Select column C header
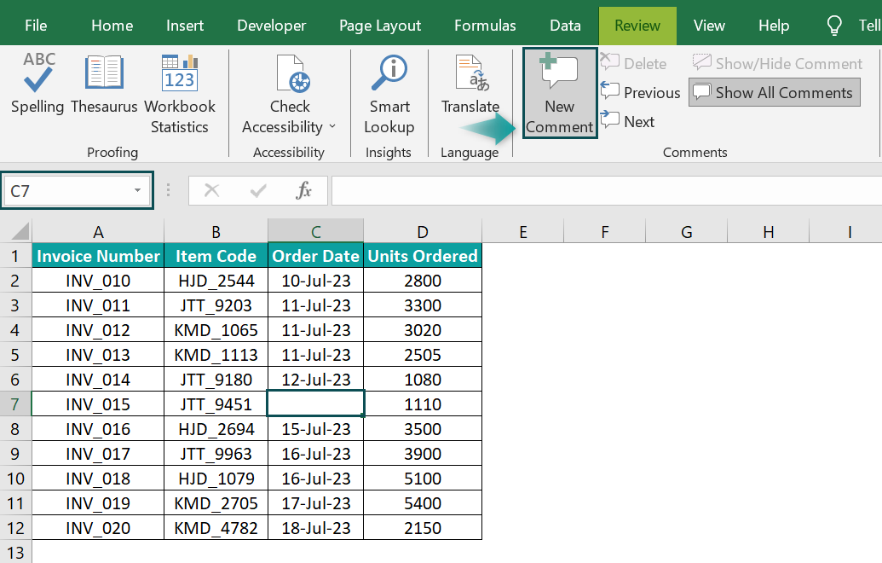 pos(315,231)
